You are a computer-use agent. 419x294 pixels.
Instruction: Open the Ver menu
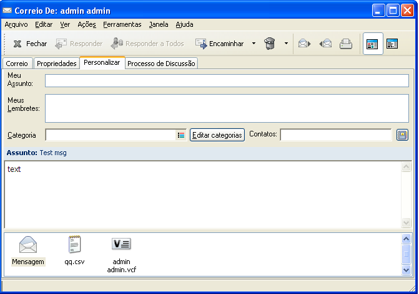65,24
